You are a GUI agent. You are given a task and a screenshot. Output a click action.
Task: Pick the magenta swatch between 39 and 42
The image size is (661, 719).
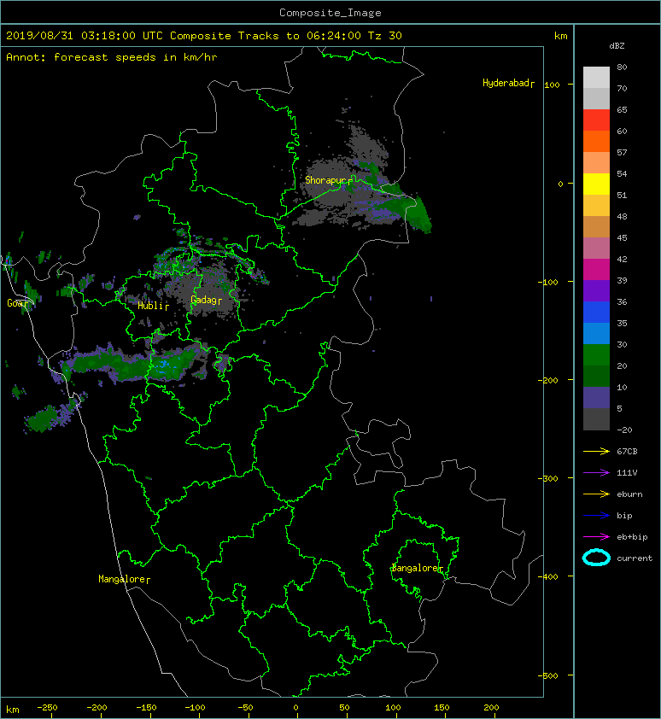596,269
